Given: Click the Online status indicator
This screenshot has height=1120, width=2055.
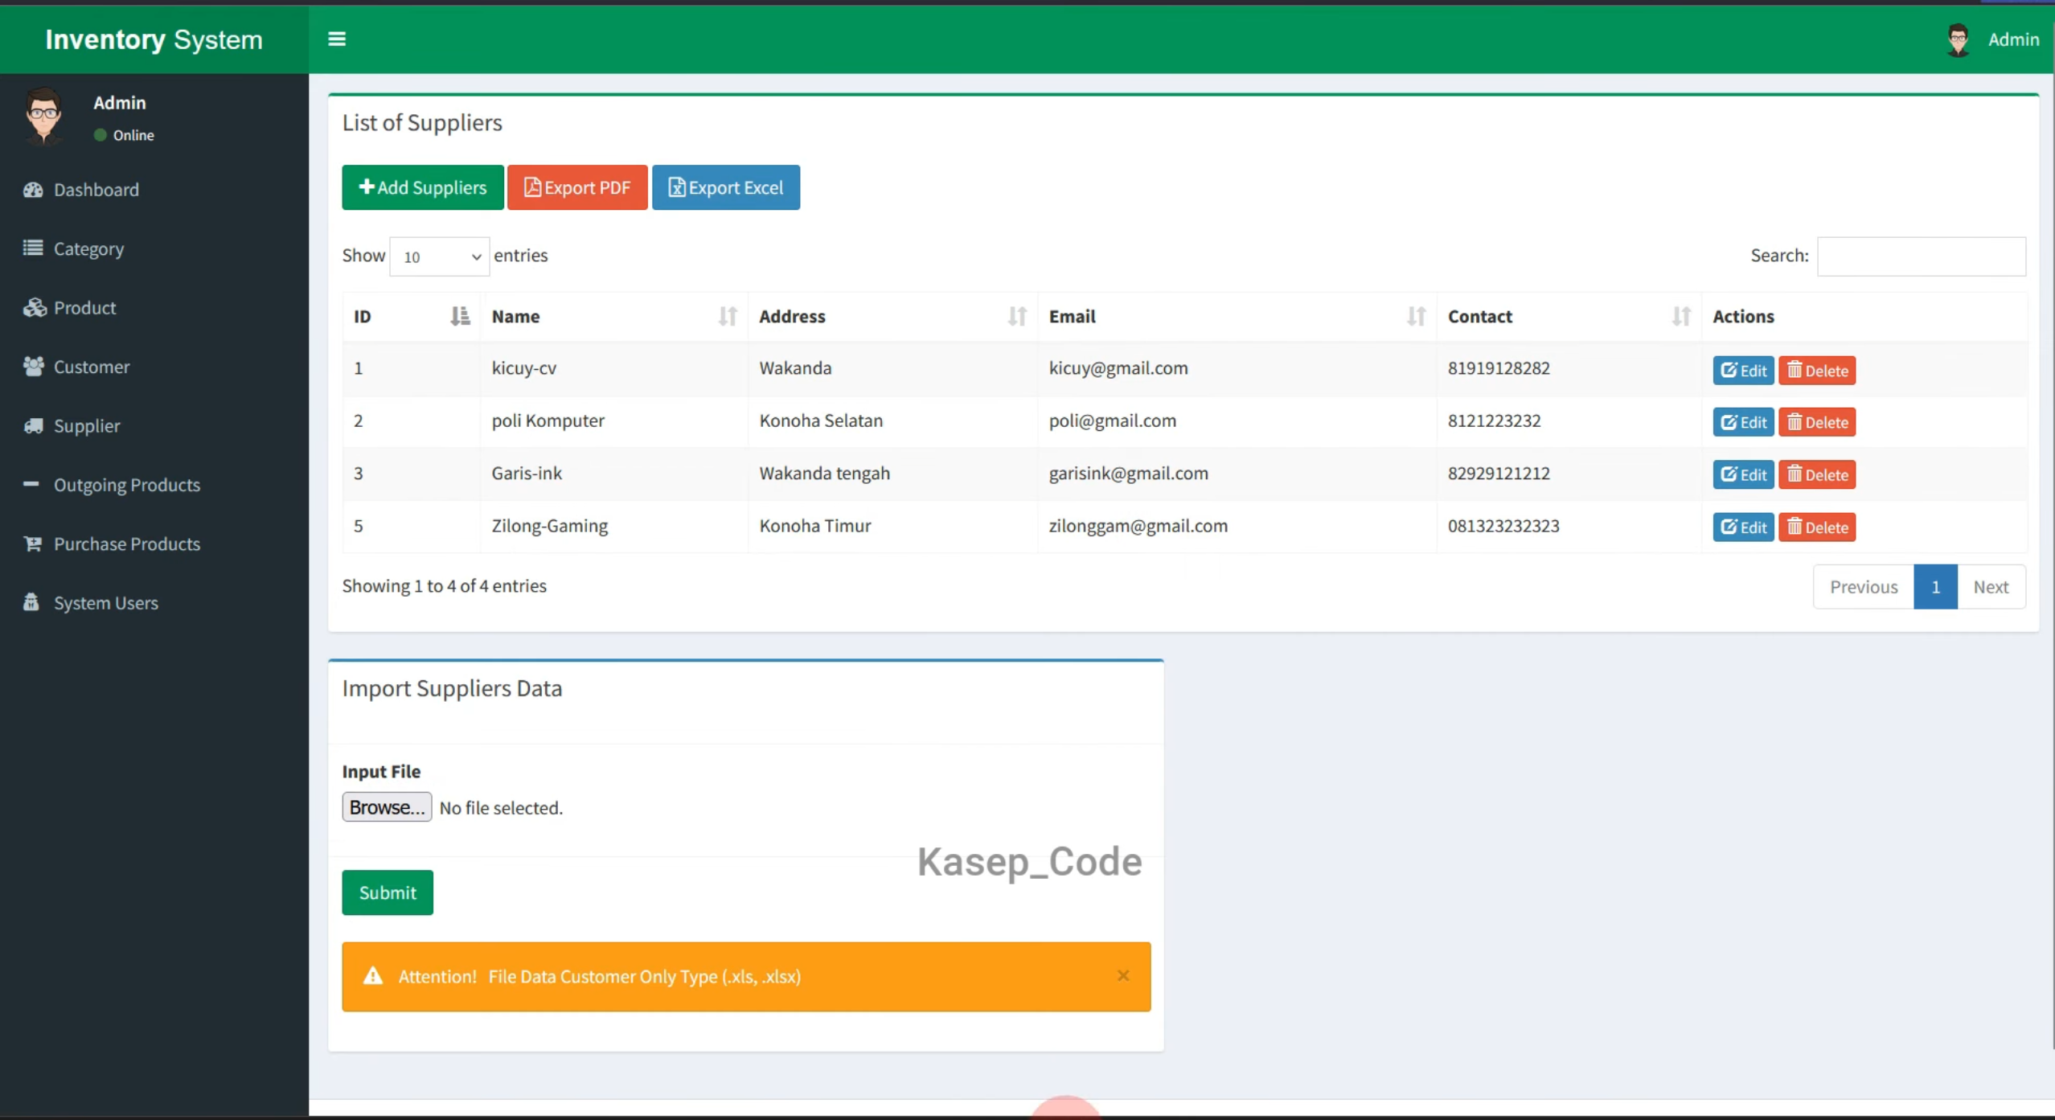Looking at the screenshot, I should tap(124, 135).
